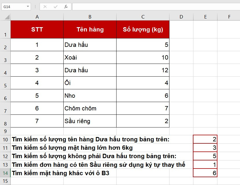Click the Enter checkmark icon in formula bar

point(56,7)
